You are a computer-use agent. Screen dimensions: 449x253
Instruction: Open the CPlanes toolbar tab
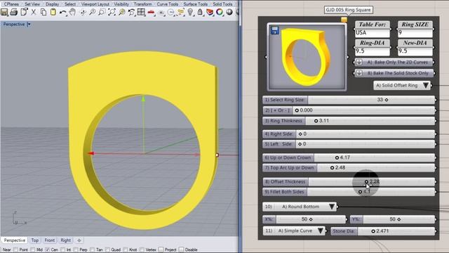[x=11, y=4]
